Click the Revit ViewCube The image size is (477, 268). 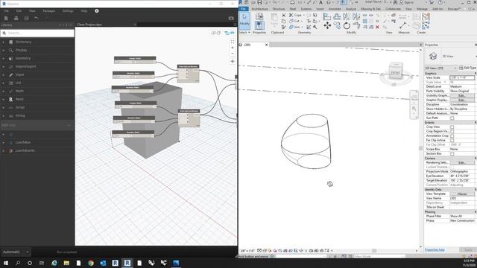396,70
